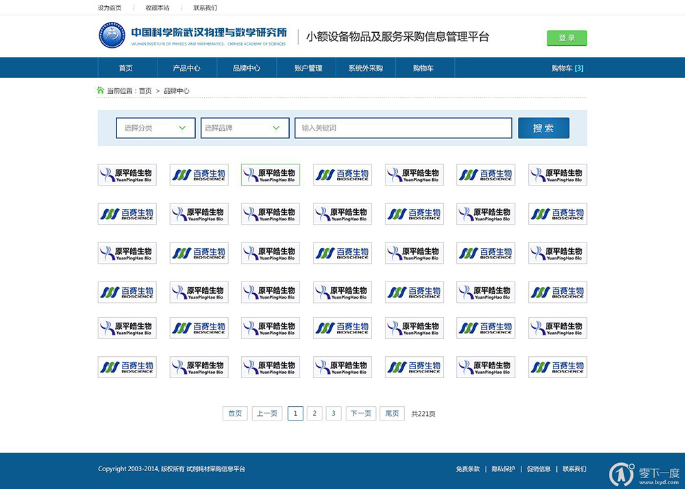This screenshot has width=685, height=489.
Task: Open the 选择品牌 brand dropdown
Action: (x=245, y=128)
